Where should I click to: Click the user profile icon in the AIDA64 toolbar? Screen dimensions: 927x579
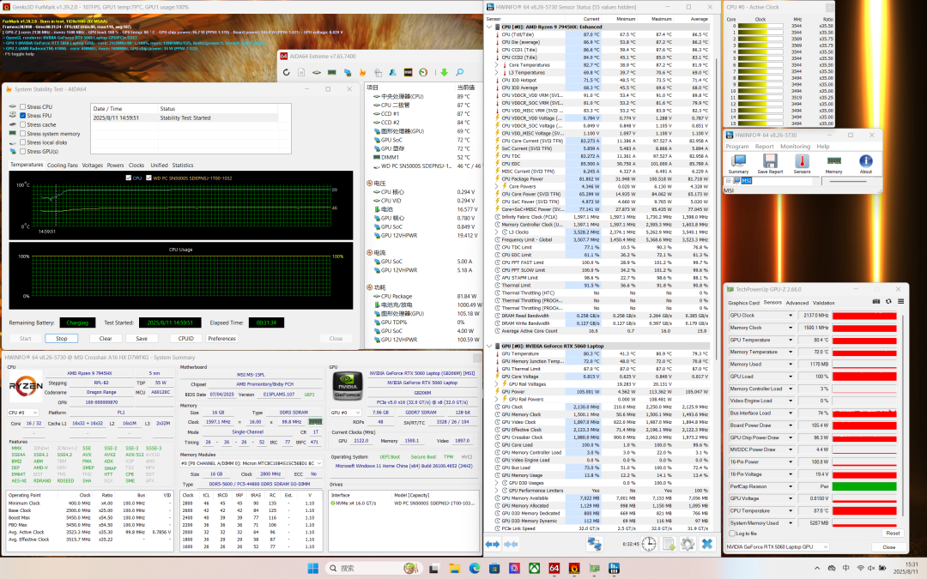(x=392, y=72)
